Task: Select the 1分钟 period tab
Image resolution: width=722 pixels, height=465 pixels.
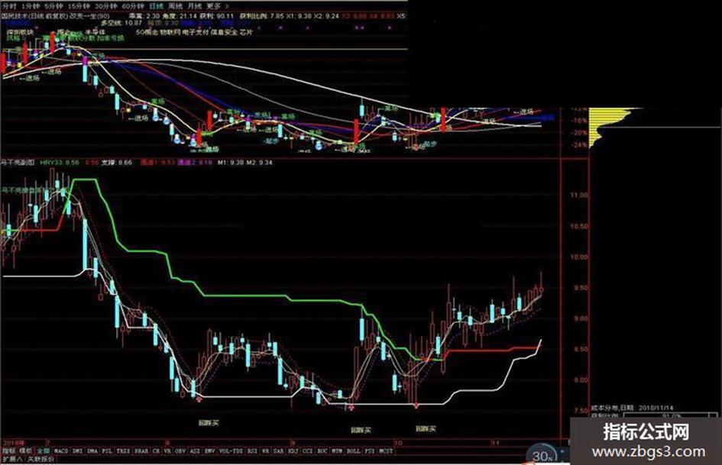Action: tap(31, 6)
